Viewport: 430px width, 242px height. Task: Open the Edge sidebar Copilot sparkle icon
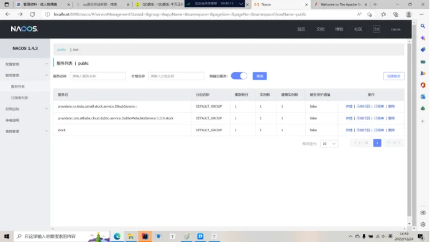(x=423, y=38)
